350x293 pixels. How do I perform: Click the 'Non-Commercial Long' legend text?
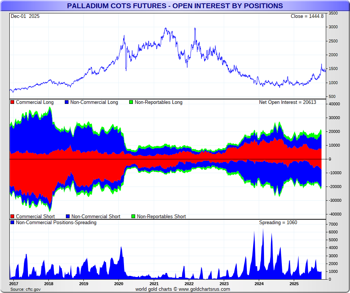tap(94, 102)
